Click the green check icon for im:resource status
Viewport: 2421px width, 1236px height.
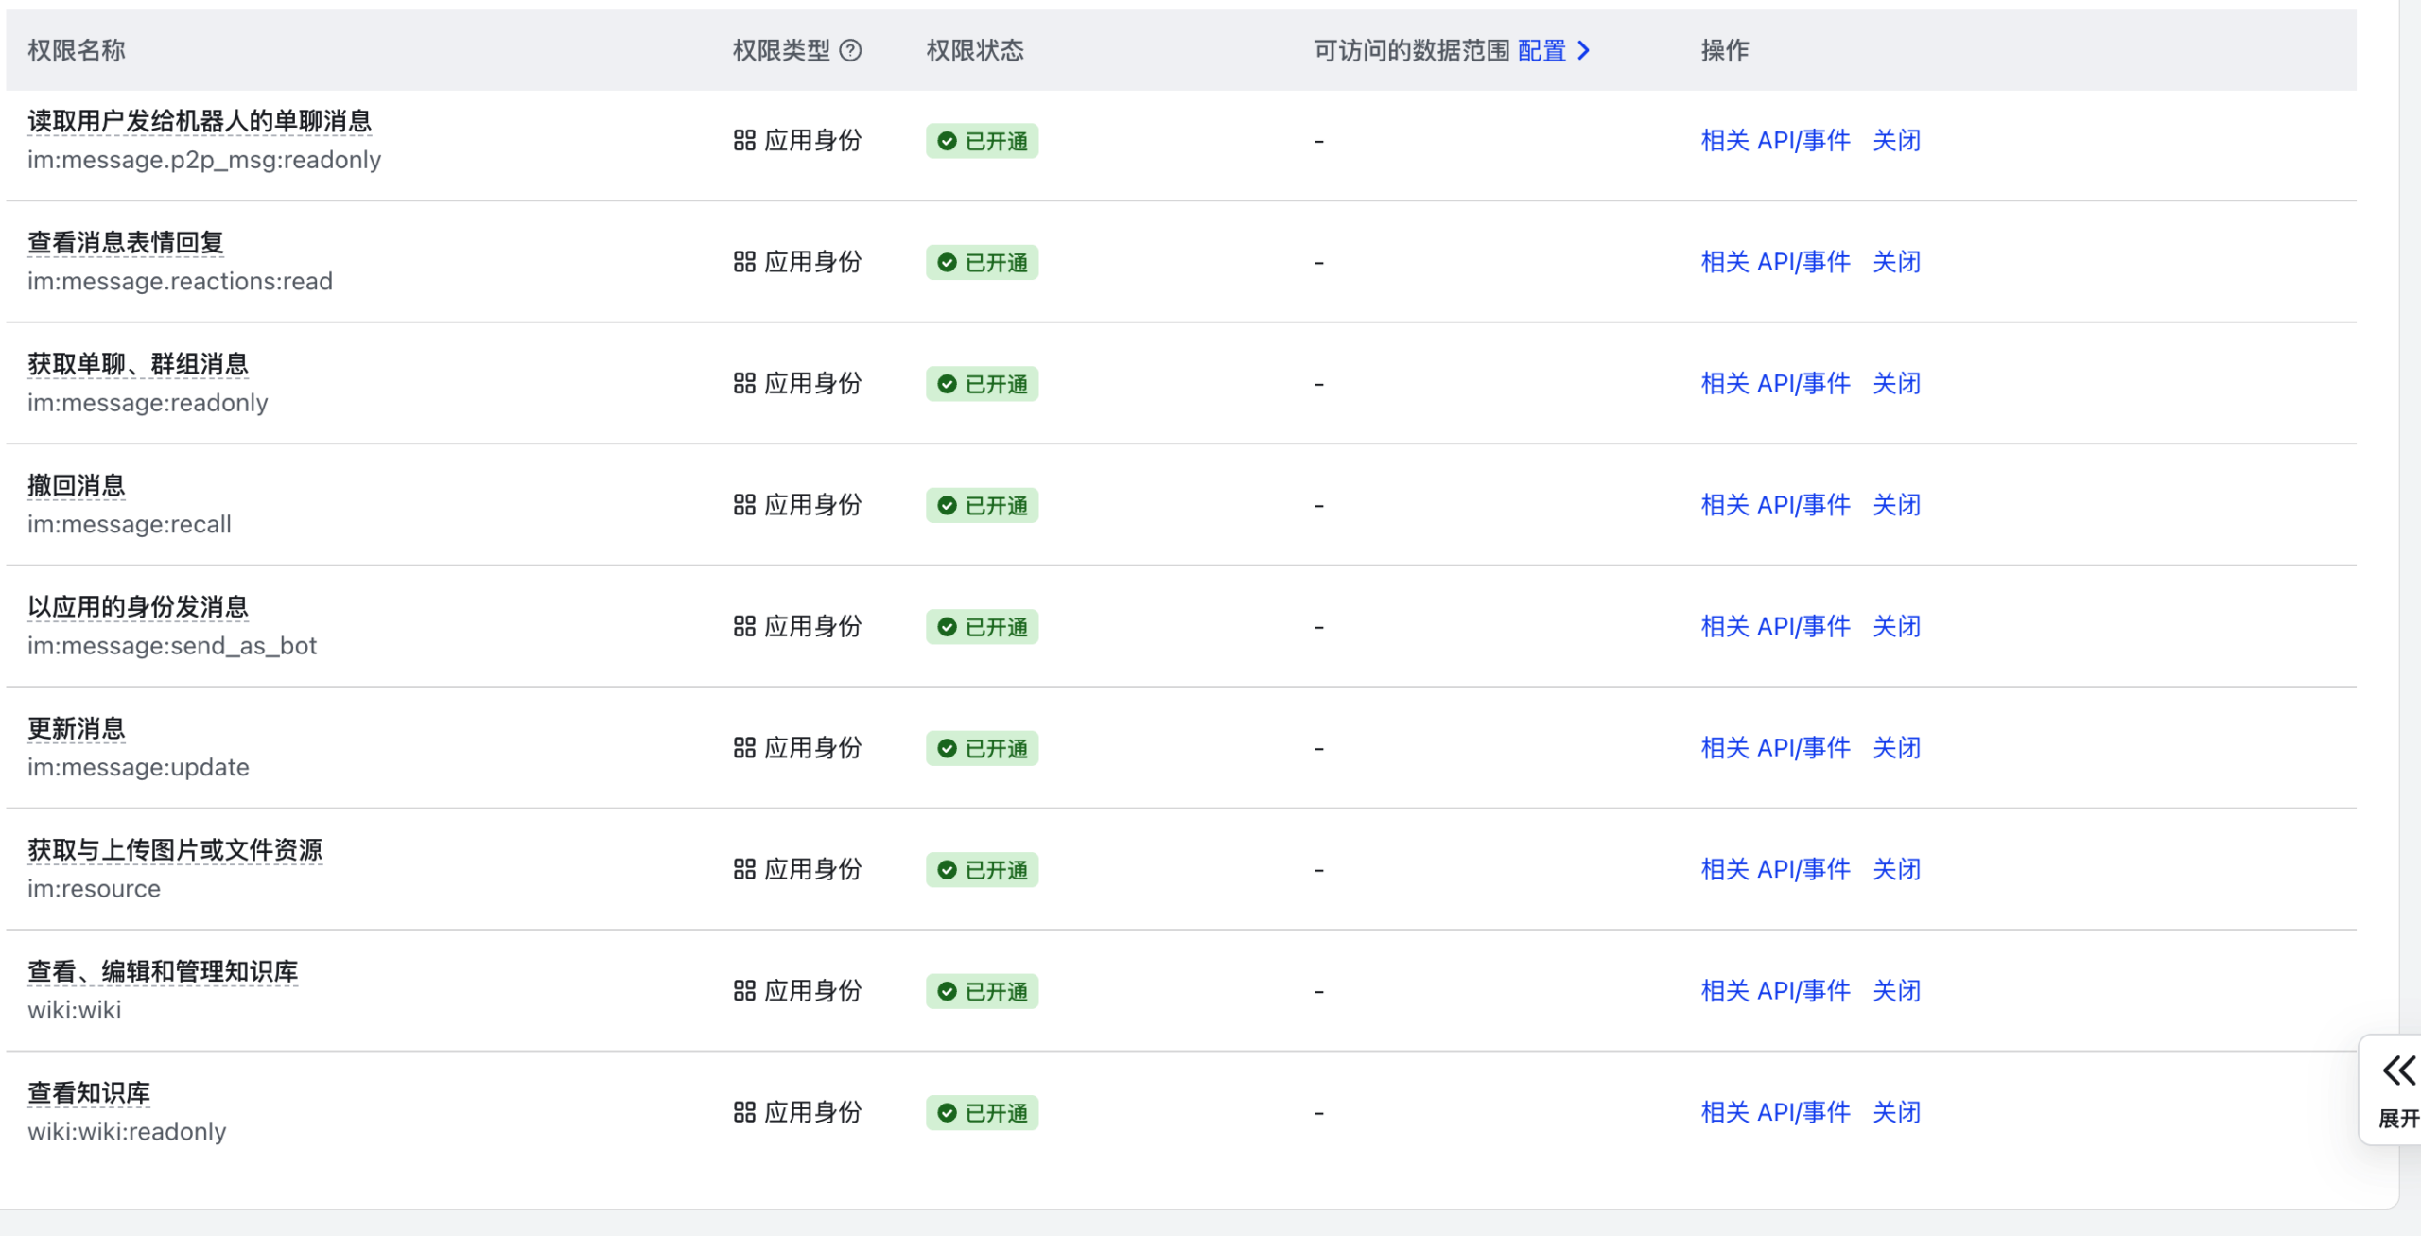coord(947,870)
